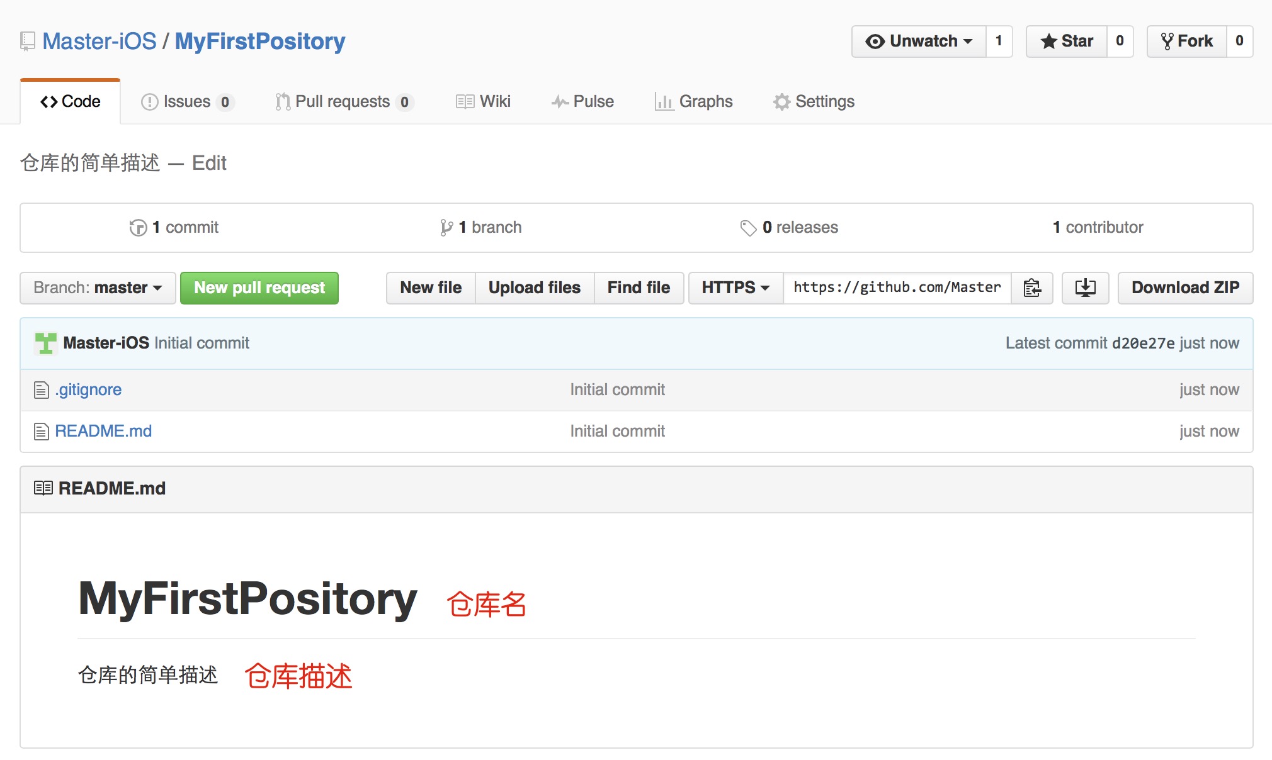
Task: Open Master-iOS commit author link
Action: tap(106, 343)
